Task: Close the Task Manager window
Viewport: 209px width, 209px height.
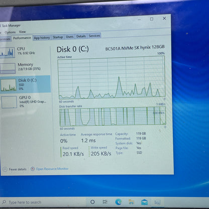Action: tap(164, 18)
